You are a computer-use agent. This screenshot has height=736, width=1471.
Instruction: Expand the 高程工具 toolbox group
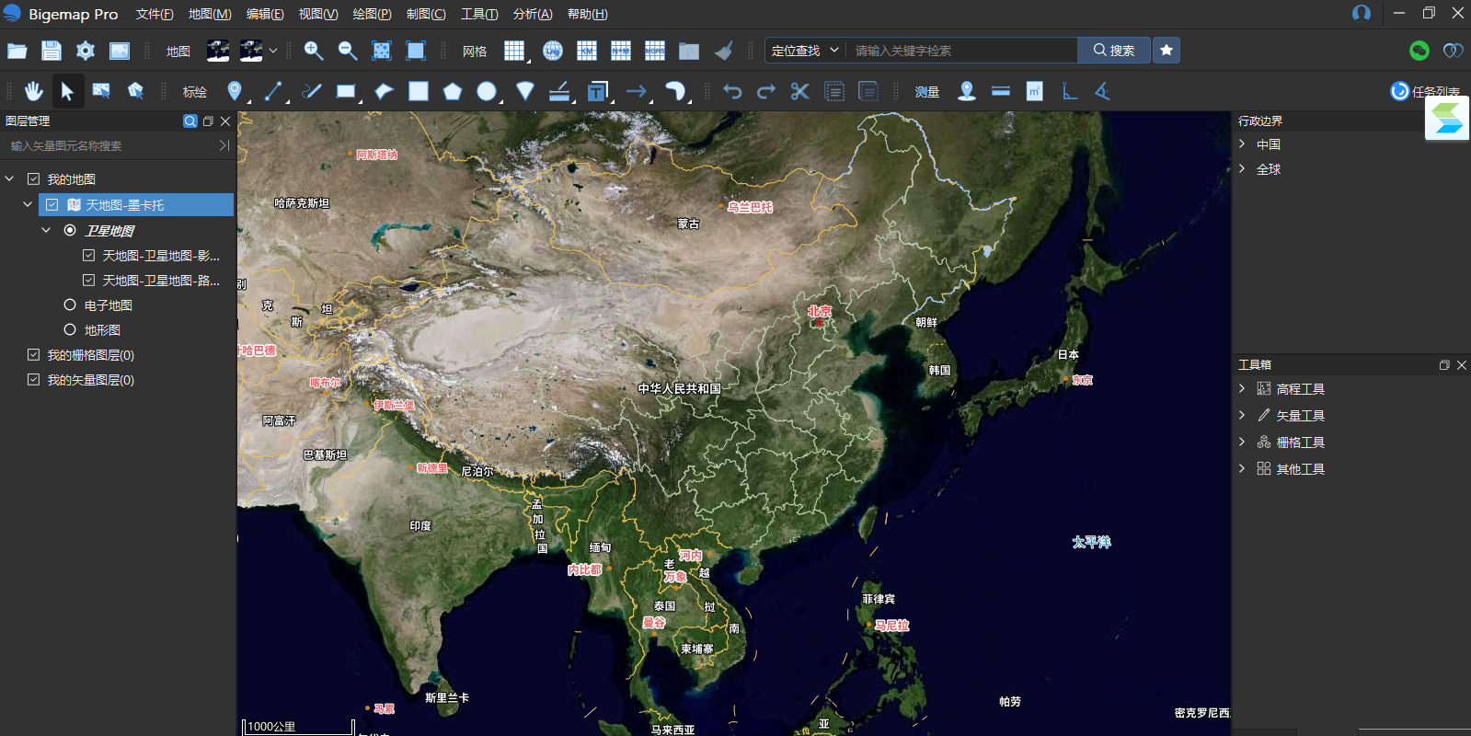click(1242, 389)
